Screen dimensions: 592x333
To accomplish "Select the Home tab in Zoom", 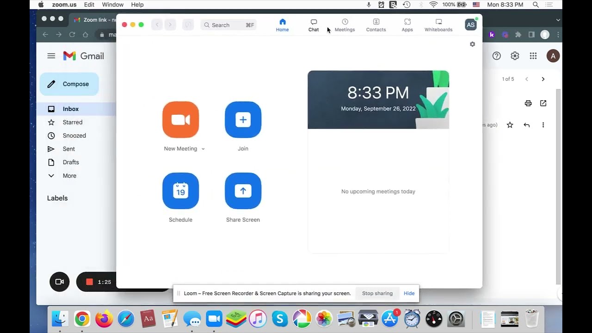I will click(x=282, y=25).
